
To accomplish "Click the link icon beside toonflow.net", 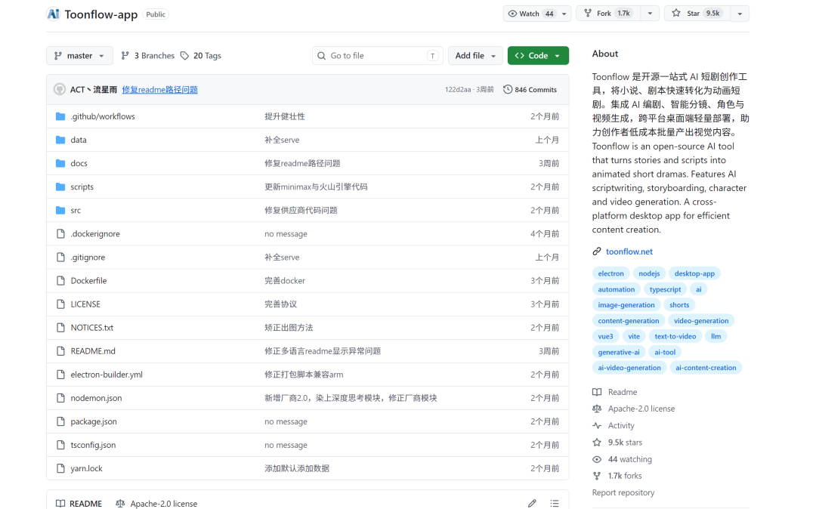I will (x=596, y=251).
